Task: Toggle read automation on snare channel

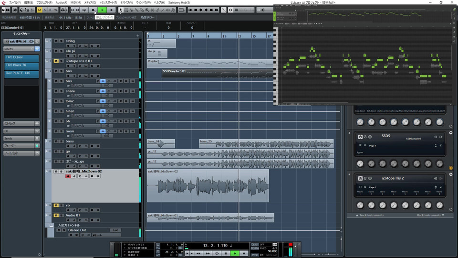Action: point(121,91)
